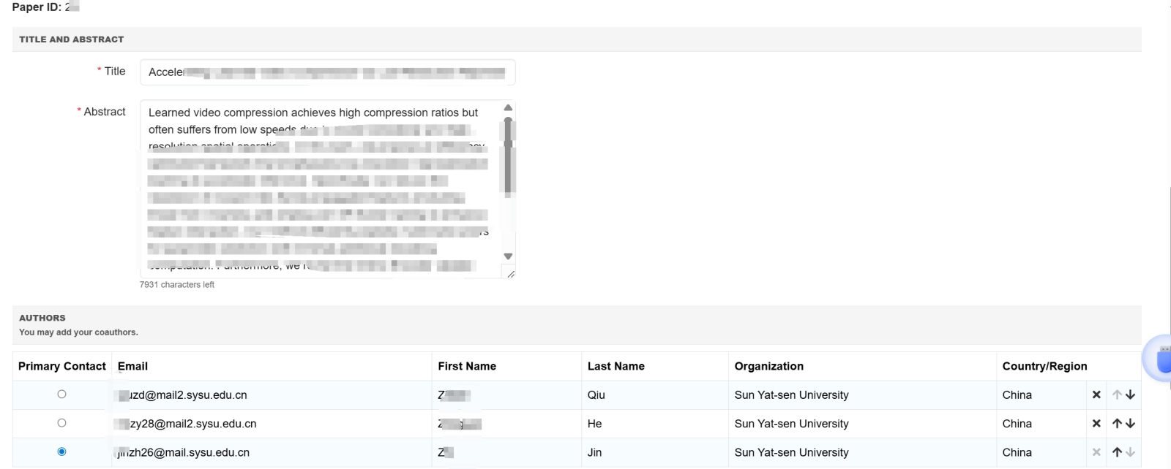Viewport: 1171px width, 469px height.
Task: Click the floating blue widget at right edge
Action: [x=1161, y=358]
